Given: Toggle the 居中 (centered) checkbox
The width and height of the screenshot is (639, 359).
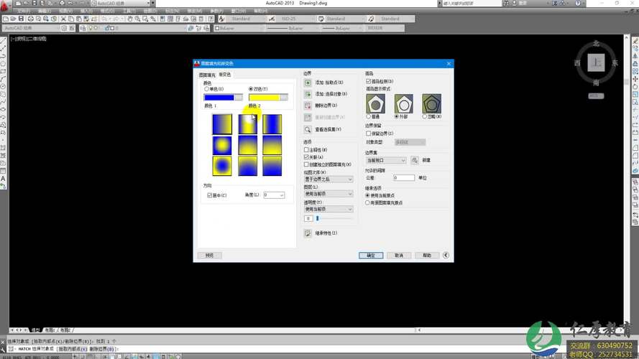Looking at the screenshot, I should (x=209, y=195).
